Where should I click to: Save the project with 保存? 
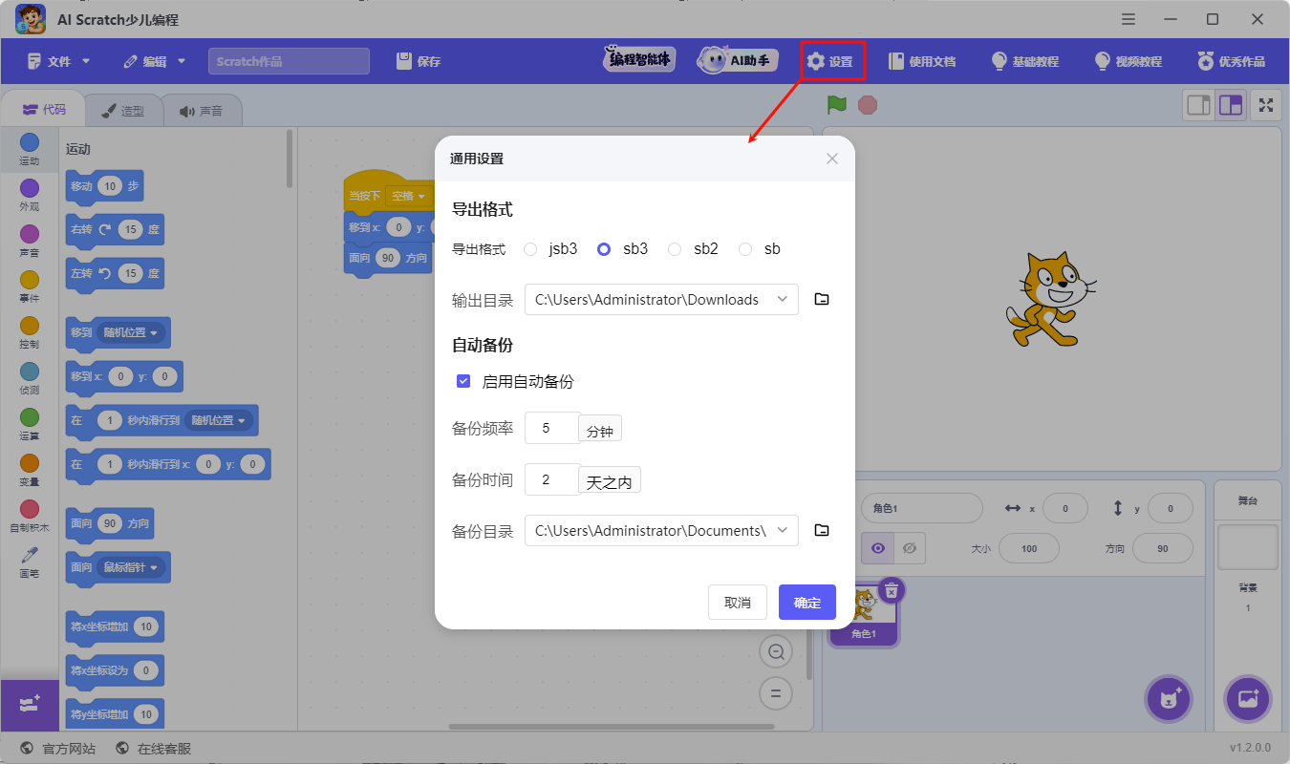[419, 61]
